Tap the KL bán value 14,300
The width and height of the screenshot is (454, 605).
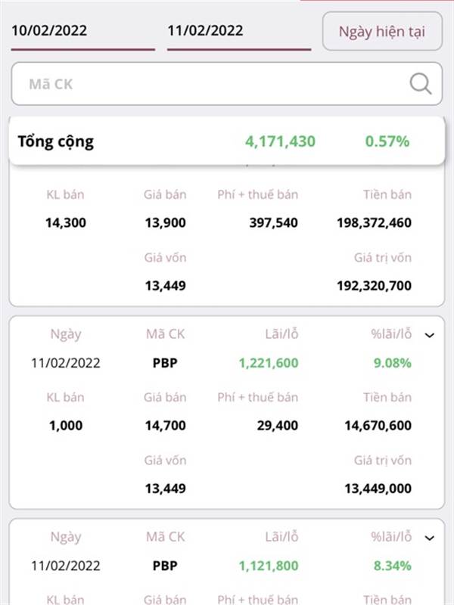click(66, 222)
